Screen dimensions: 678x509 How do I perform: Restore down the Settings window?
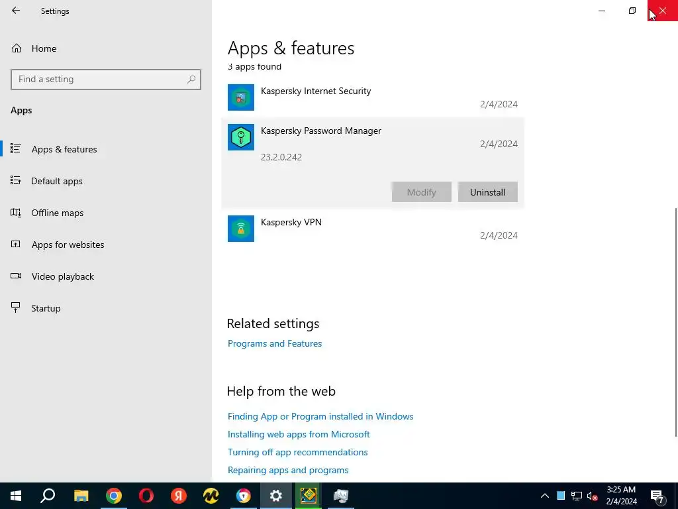(632, 11)
